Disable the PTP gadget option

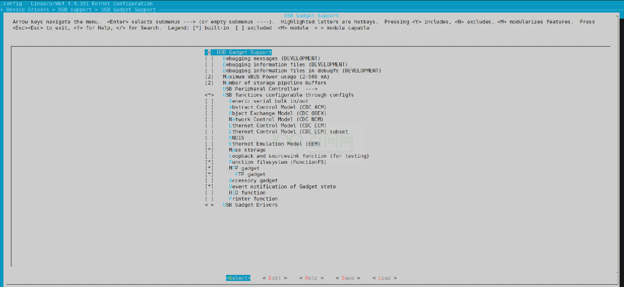(x=235, y=174)
